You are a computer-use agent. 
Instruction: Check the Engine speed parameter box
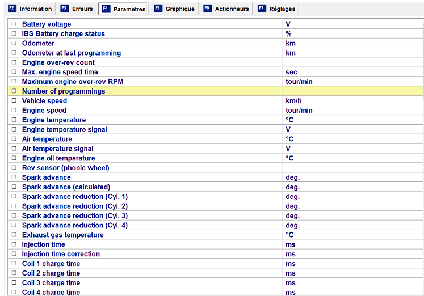pos(14,111)
